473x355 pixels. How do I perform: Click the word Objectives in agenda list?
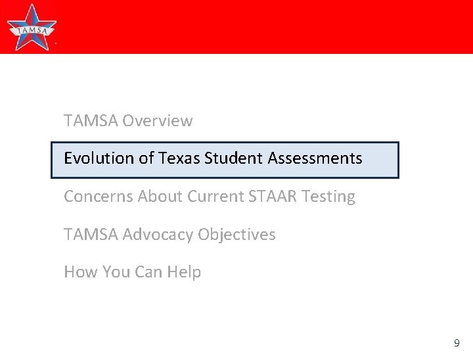coord(236,235)
